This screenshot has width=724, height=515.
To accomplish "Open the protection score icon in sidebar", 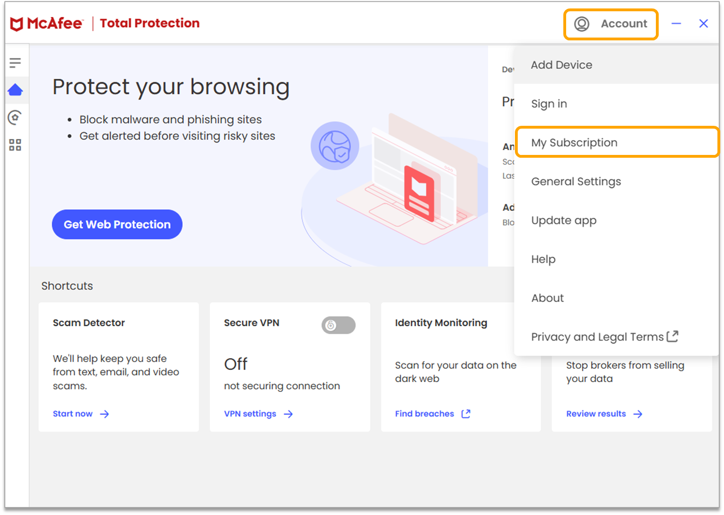I will pyautogui.click(x=15, y=117).
